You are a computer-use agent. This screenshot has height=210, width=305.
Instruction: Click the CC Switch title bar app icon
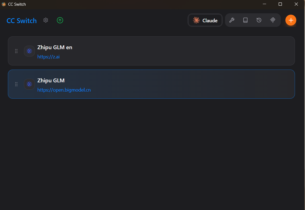click(x=4, y=4)
